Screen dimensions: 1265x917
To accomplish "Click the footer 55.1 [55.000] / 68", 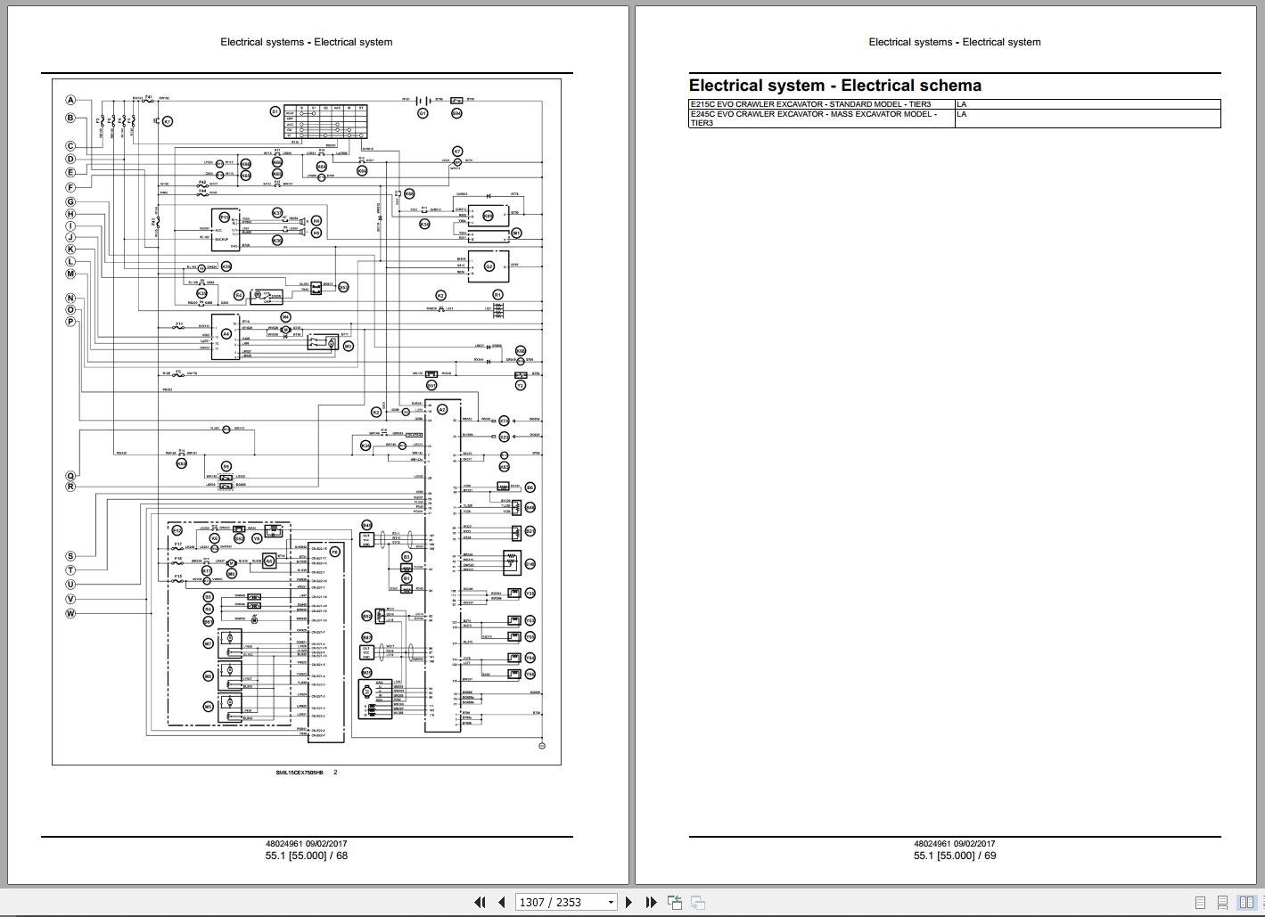I will click(306, 856).
